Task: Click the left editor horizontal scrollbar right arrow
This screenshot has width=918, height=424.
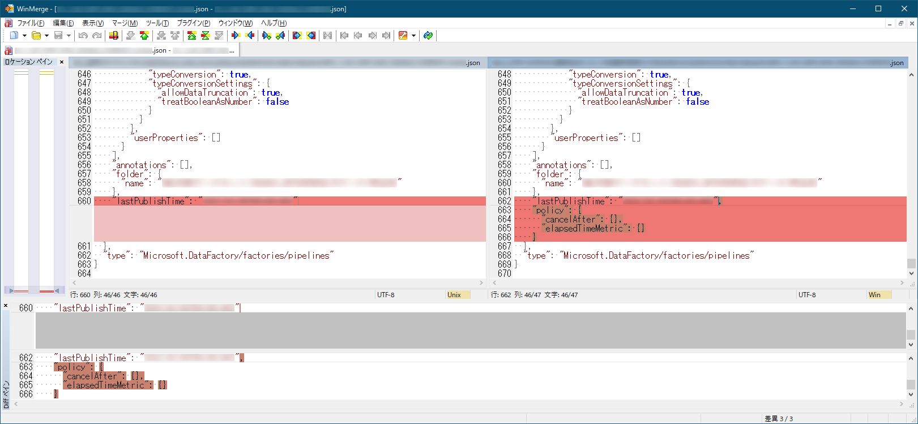Action: (x=481, y=282)
